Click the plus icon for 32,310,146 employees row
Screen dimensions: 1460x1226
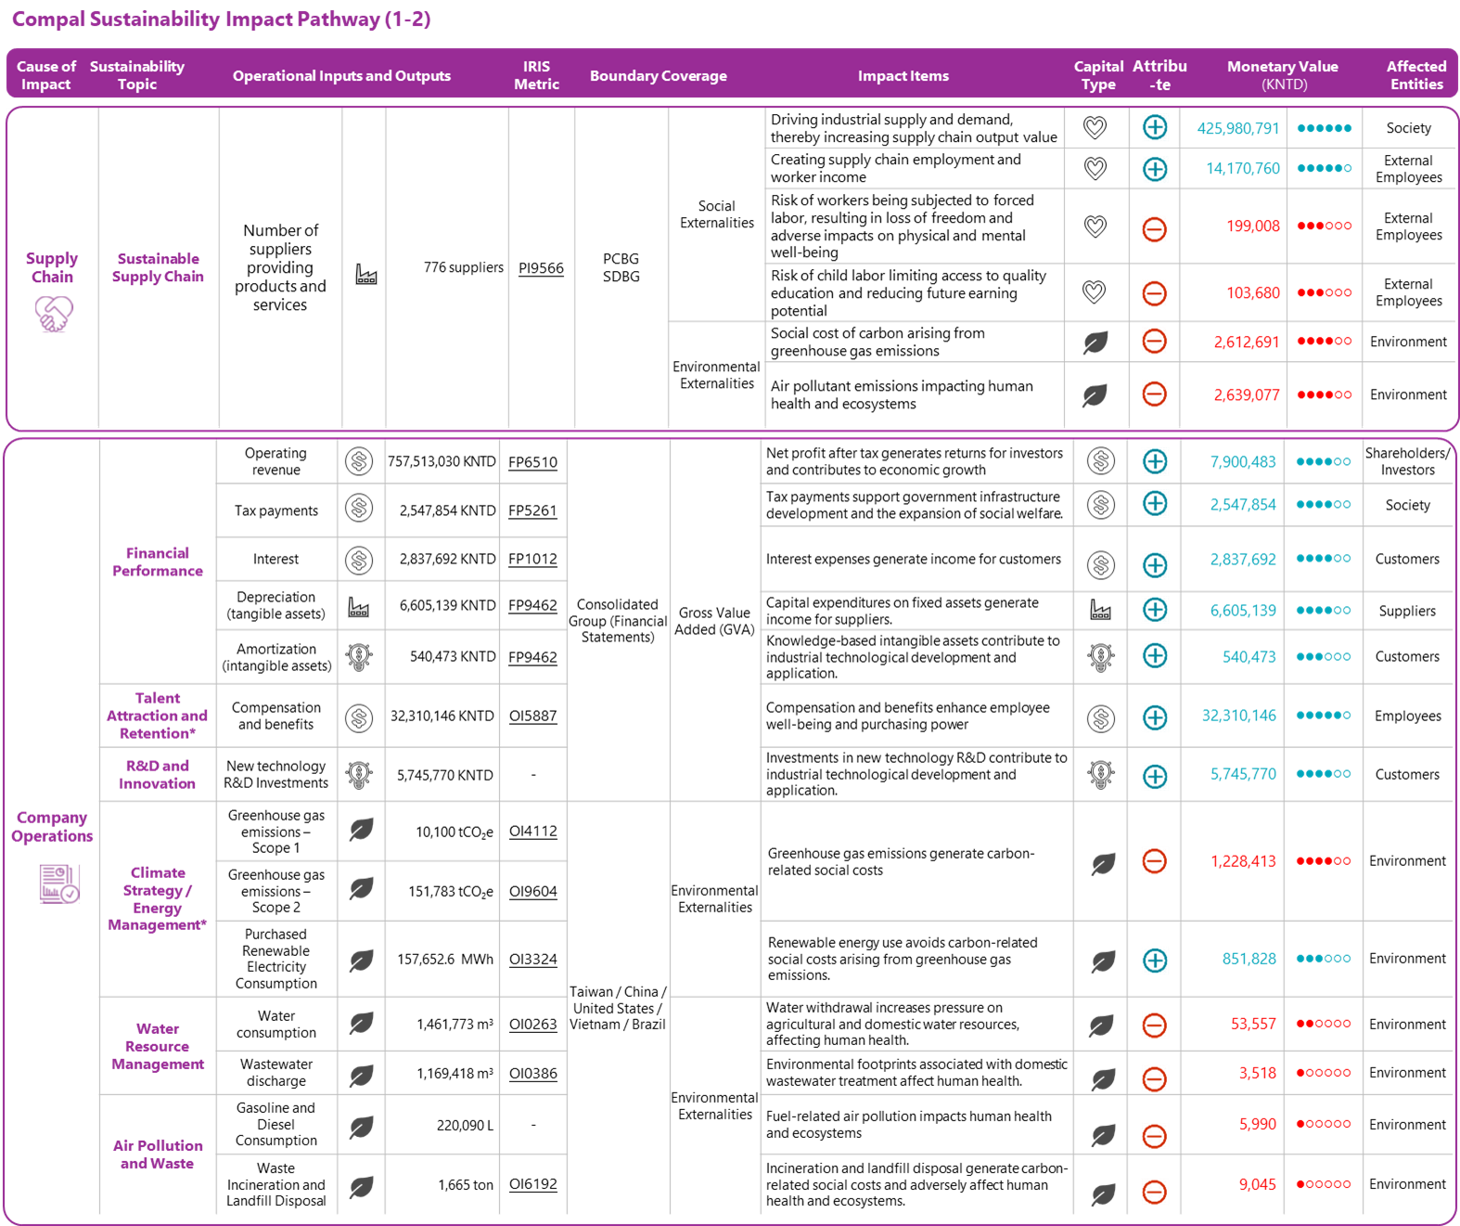[x=1155, y=717]
